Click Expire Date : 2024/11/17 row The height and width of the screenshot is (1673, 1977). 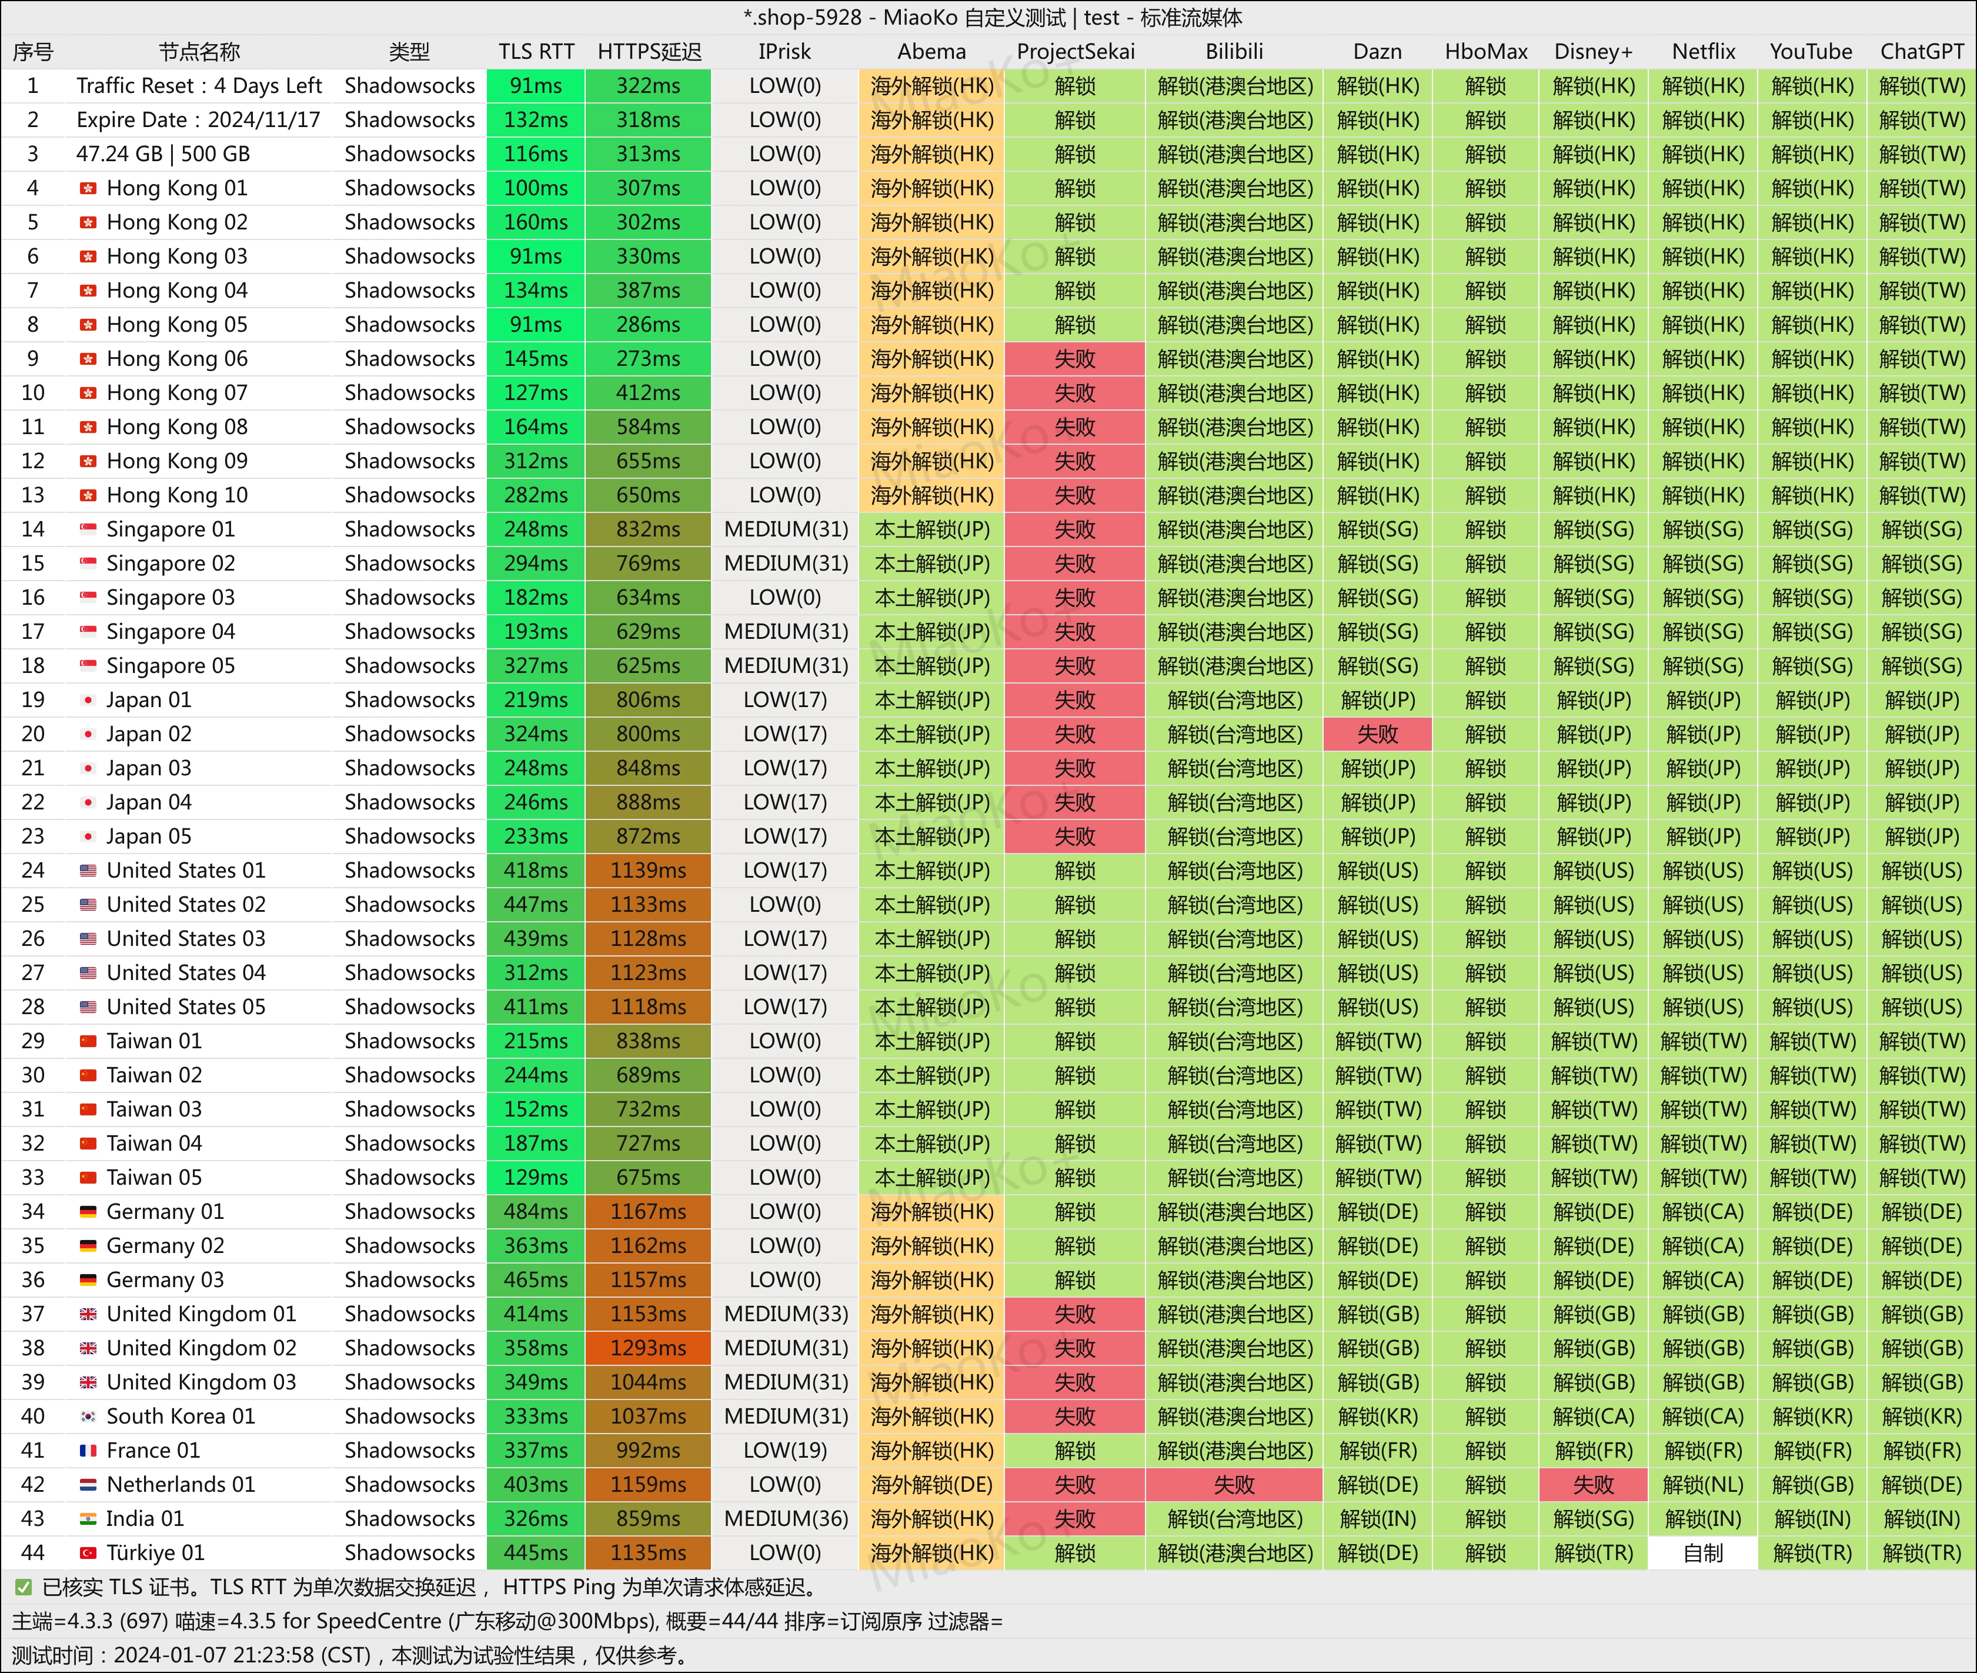point(198,121)
